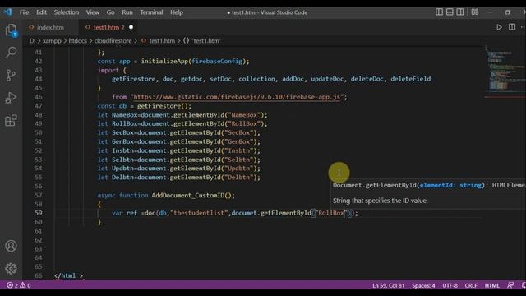This screenshot has height=296, width=526.
Task: Open the Extensions view
Action: tap(11, 120)
